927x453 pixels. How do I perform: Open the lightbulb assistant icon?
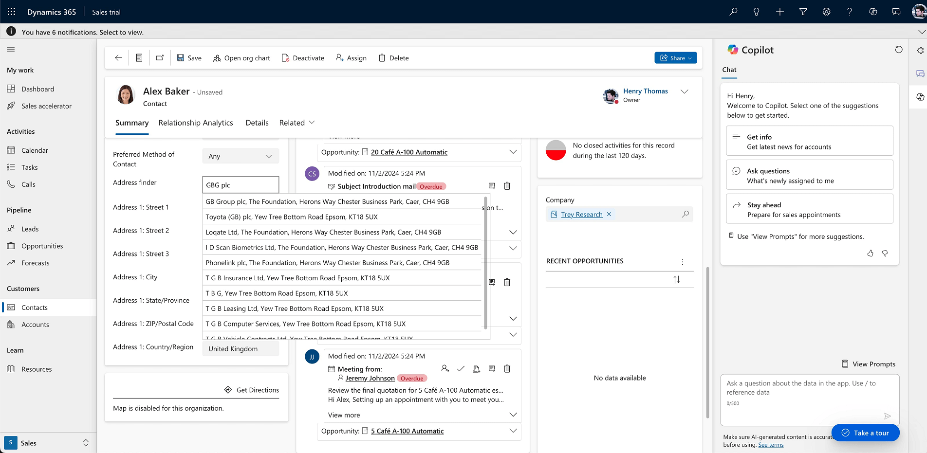pos(757,12)
